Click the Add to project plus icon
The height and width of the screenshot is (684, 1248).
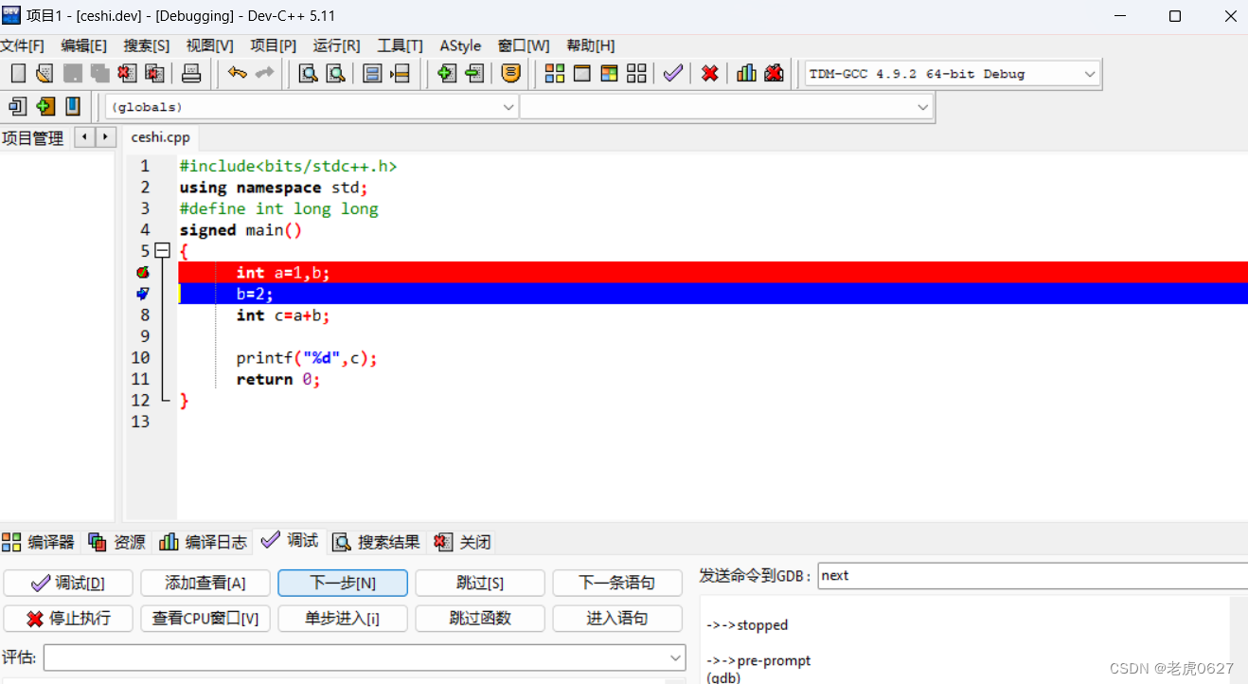[447, 73]
